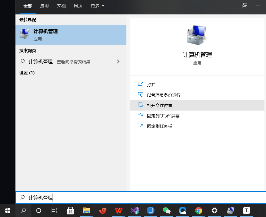Click the file location folder icon

[140, 105]
